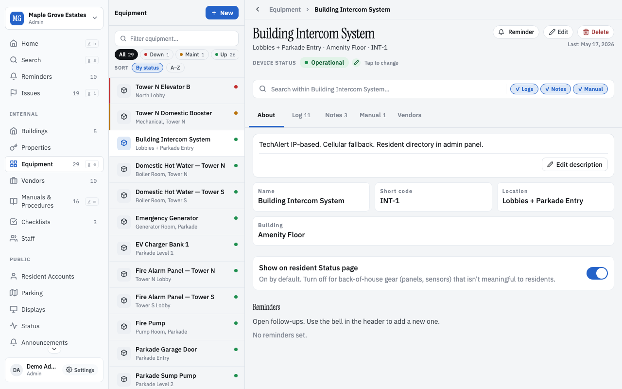Click the Resident Accounts person icon
Image resolution: width=622 pixels, height=389 pixels.
point(14,276)
